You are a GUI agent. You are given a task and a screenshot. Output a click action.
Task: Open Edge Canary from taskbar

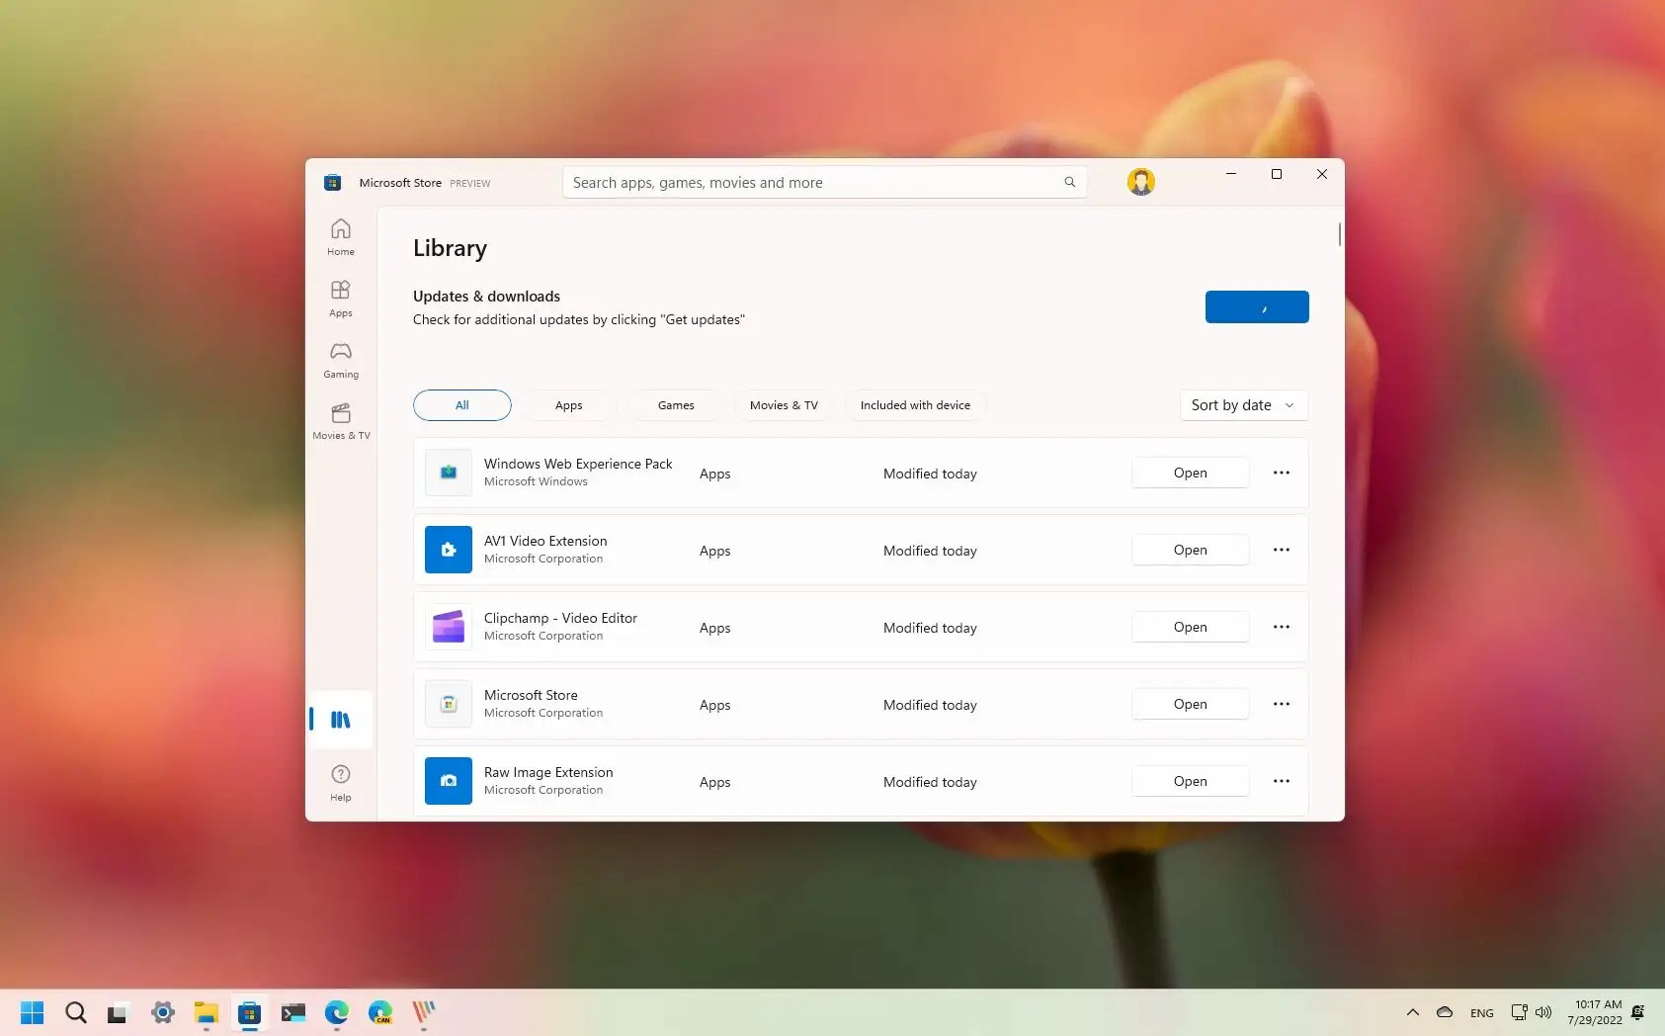coord(380,1012)
